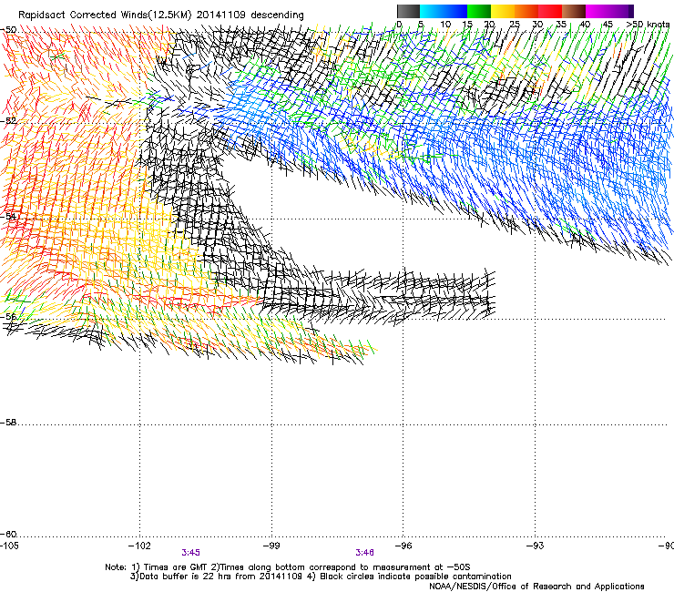Image resolution: width=674 pixels, height=592 pixels.
Task: Click the purple '3:46' time label
Action: 364,553
